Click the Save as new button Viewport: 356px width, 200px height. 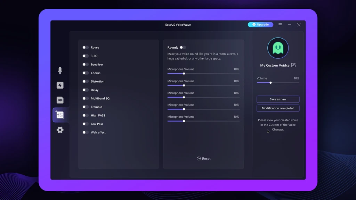click(x=278, y=99)
